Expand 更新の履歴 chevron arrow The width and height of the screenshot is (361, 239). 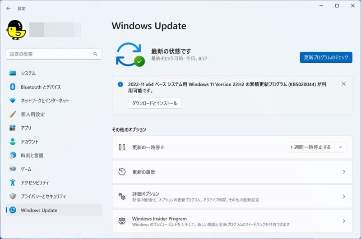click(343, 172)
